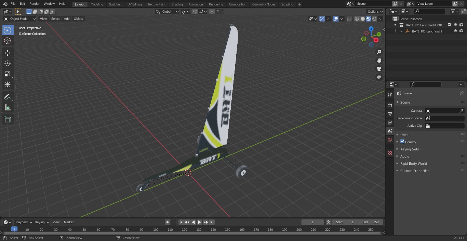Open the View Layer properties tab
Image resolution: width=467 pixels, height=241 pixels.
390,122
